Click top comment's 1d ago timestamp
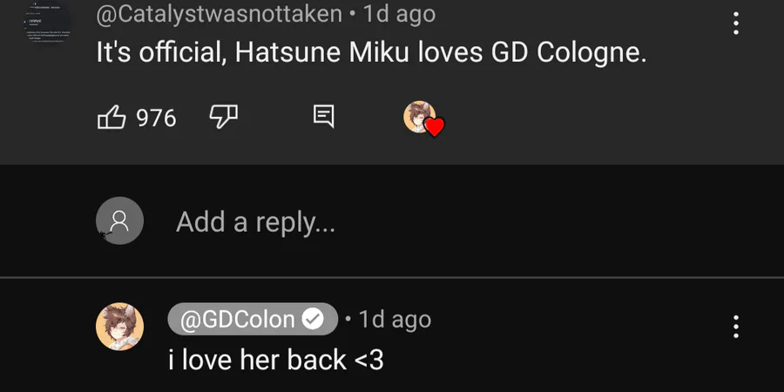This screenshot has width=784, height=392. (x=399, y=14)
